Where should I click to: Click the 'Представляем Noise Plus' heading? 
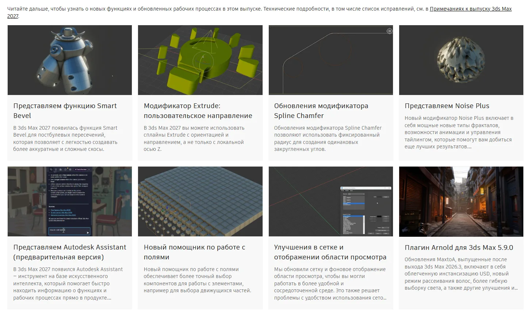coord(447,106)
